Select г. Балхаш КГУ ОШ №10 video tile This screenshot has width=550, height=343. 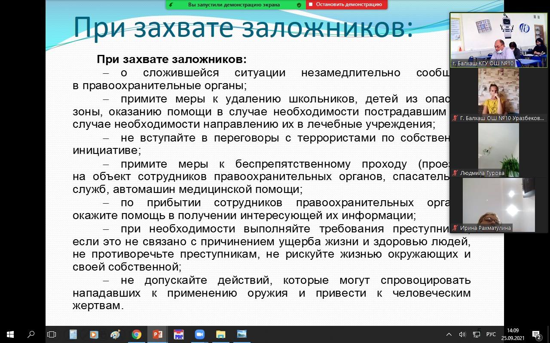point(498,40)
